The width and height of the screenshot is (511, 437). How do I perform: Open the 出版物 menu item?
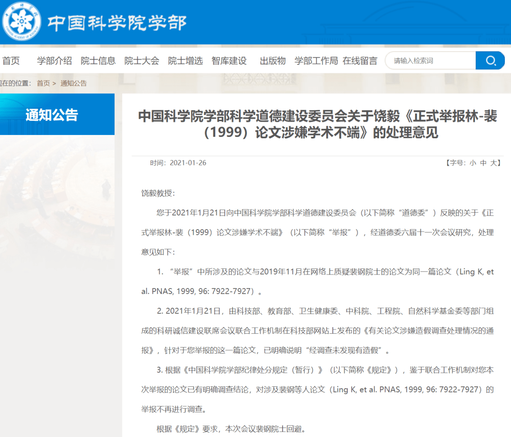pos(273,61)
